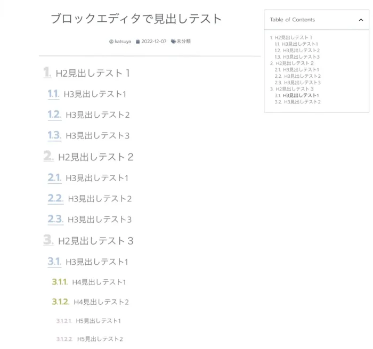Viewport: 373px width, 349px height.
Task: Go to TOC entry 2.3 H3見出しテスト3
Action: point(298,83)
